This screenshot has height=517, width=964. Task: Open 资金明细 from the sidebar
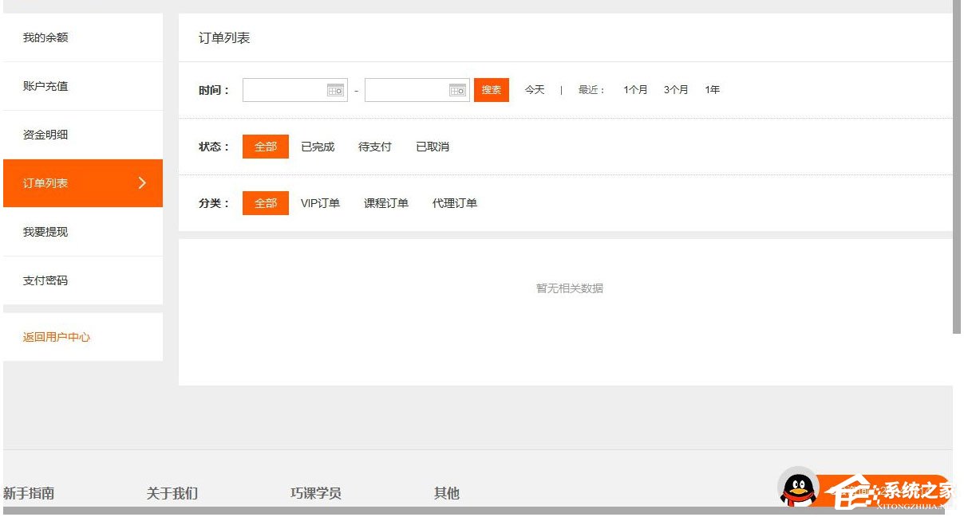click(x=44, y=135)
